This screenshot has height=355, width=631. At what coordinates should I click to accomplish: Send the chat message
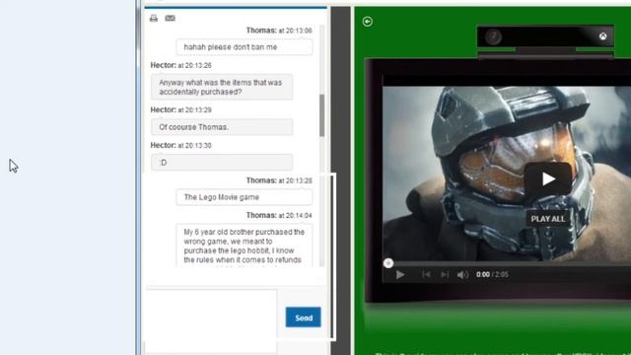[304, 318]
